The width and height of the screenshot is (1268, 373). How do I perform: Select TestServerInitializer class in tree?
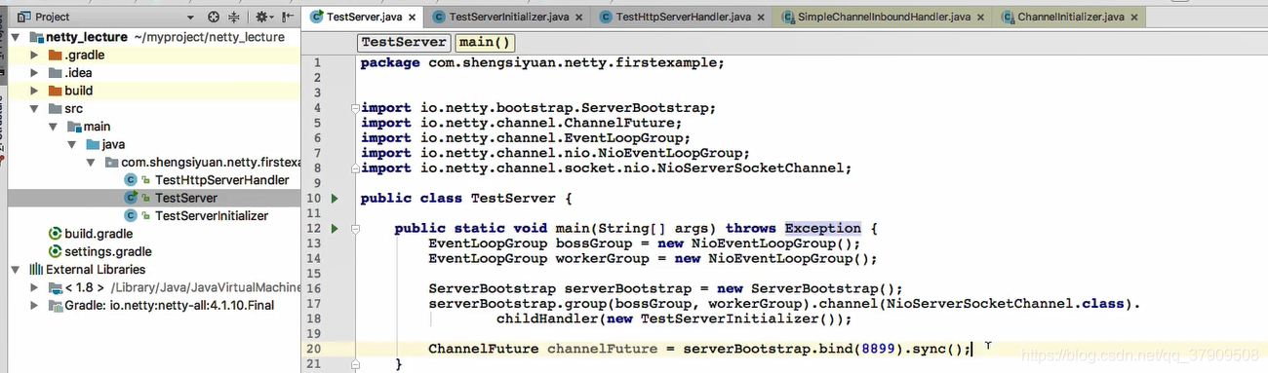pos(212,215)
